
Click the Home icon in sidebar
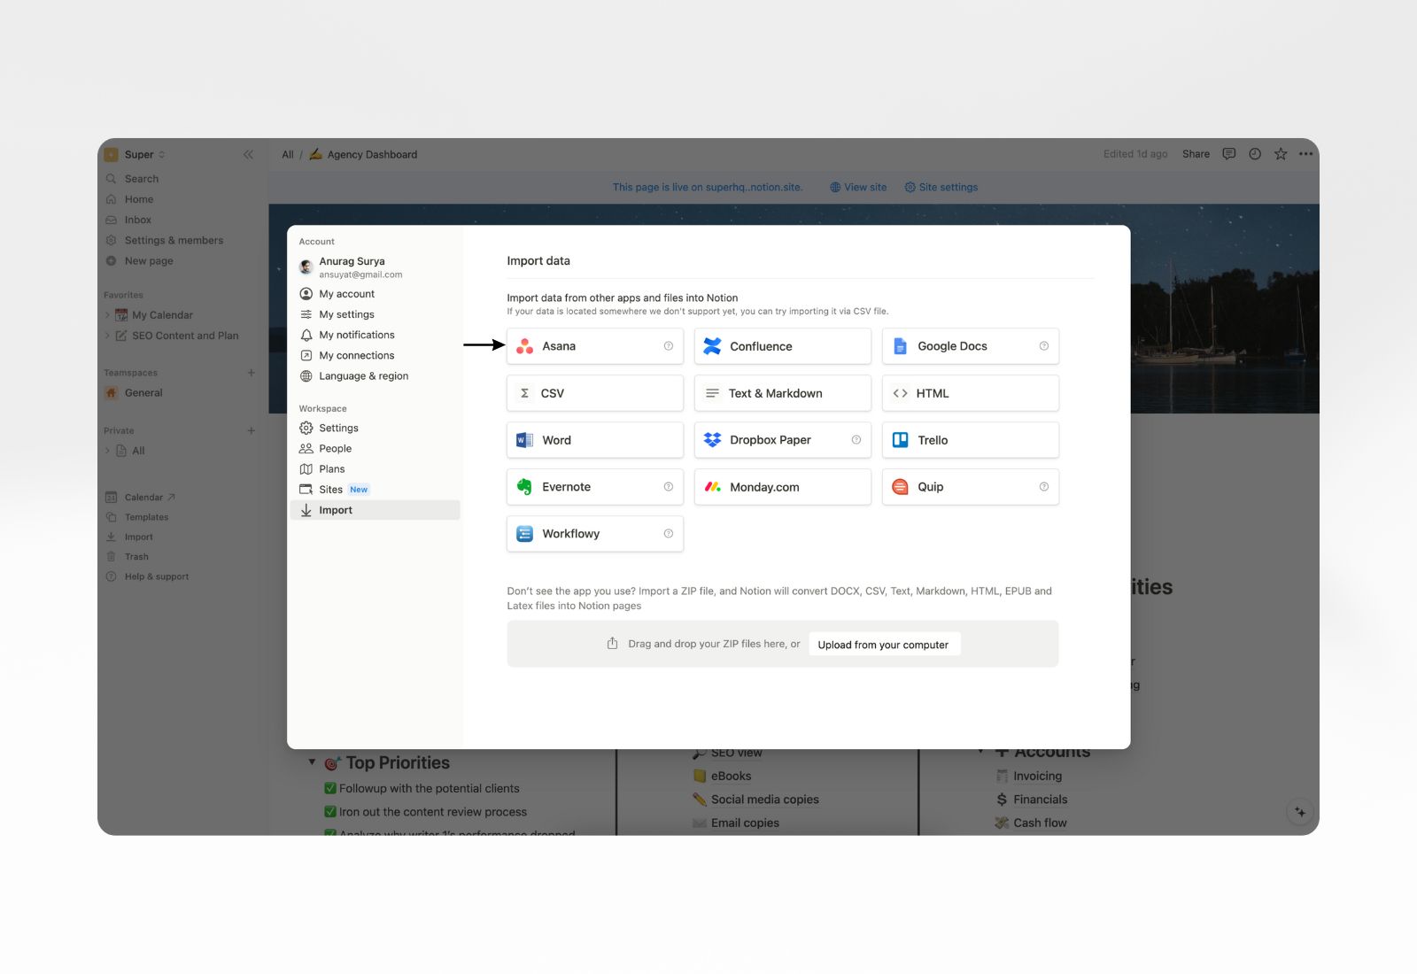[x=112, y=199]
